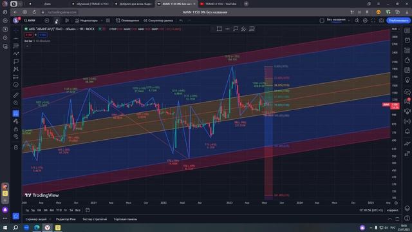Select the forecasting and measurement tools
Image resolution: width=412 pixels, height=232 pixels.
click(x=16, y=69)
